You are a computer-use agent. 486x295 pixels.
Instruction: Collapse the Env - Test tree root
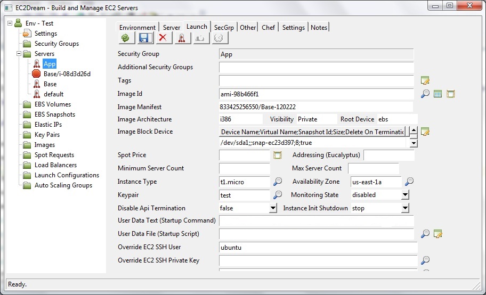(x=10, y=23)
